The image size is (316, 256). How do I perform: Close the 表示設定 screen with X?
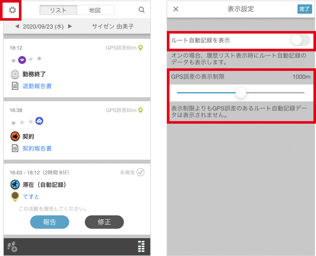tap(176, 9)
